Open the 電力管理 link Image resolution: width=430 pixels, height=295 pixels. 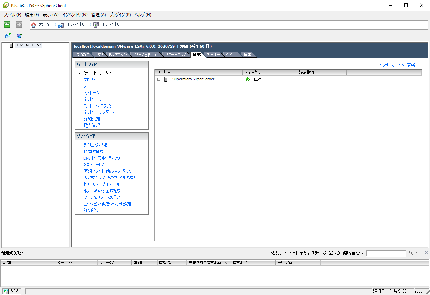coord(92,125)
